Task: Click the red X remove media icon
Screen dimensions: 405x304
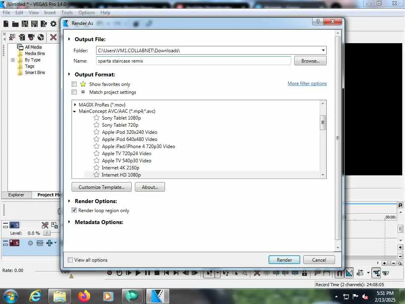Action: pos(53,37)
